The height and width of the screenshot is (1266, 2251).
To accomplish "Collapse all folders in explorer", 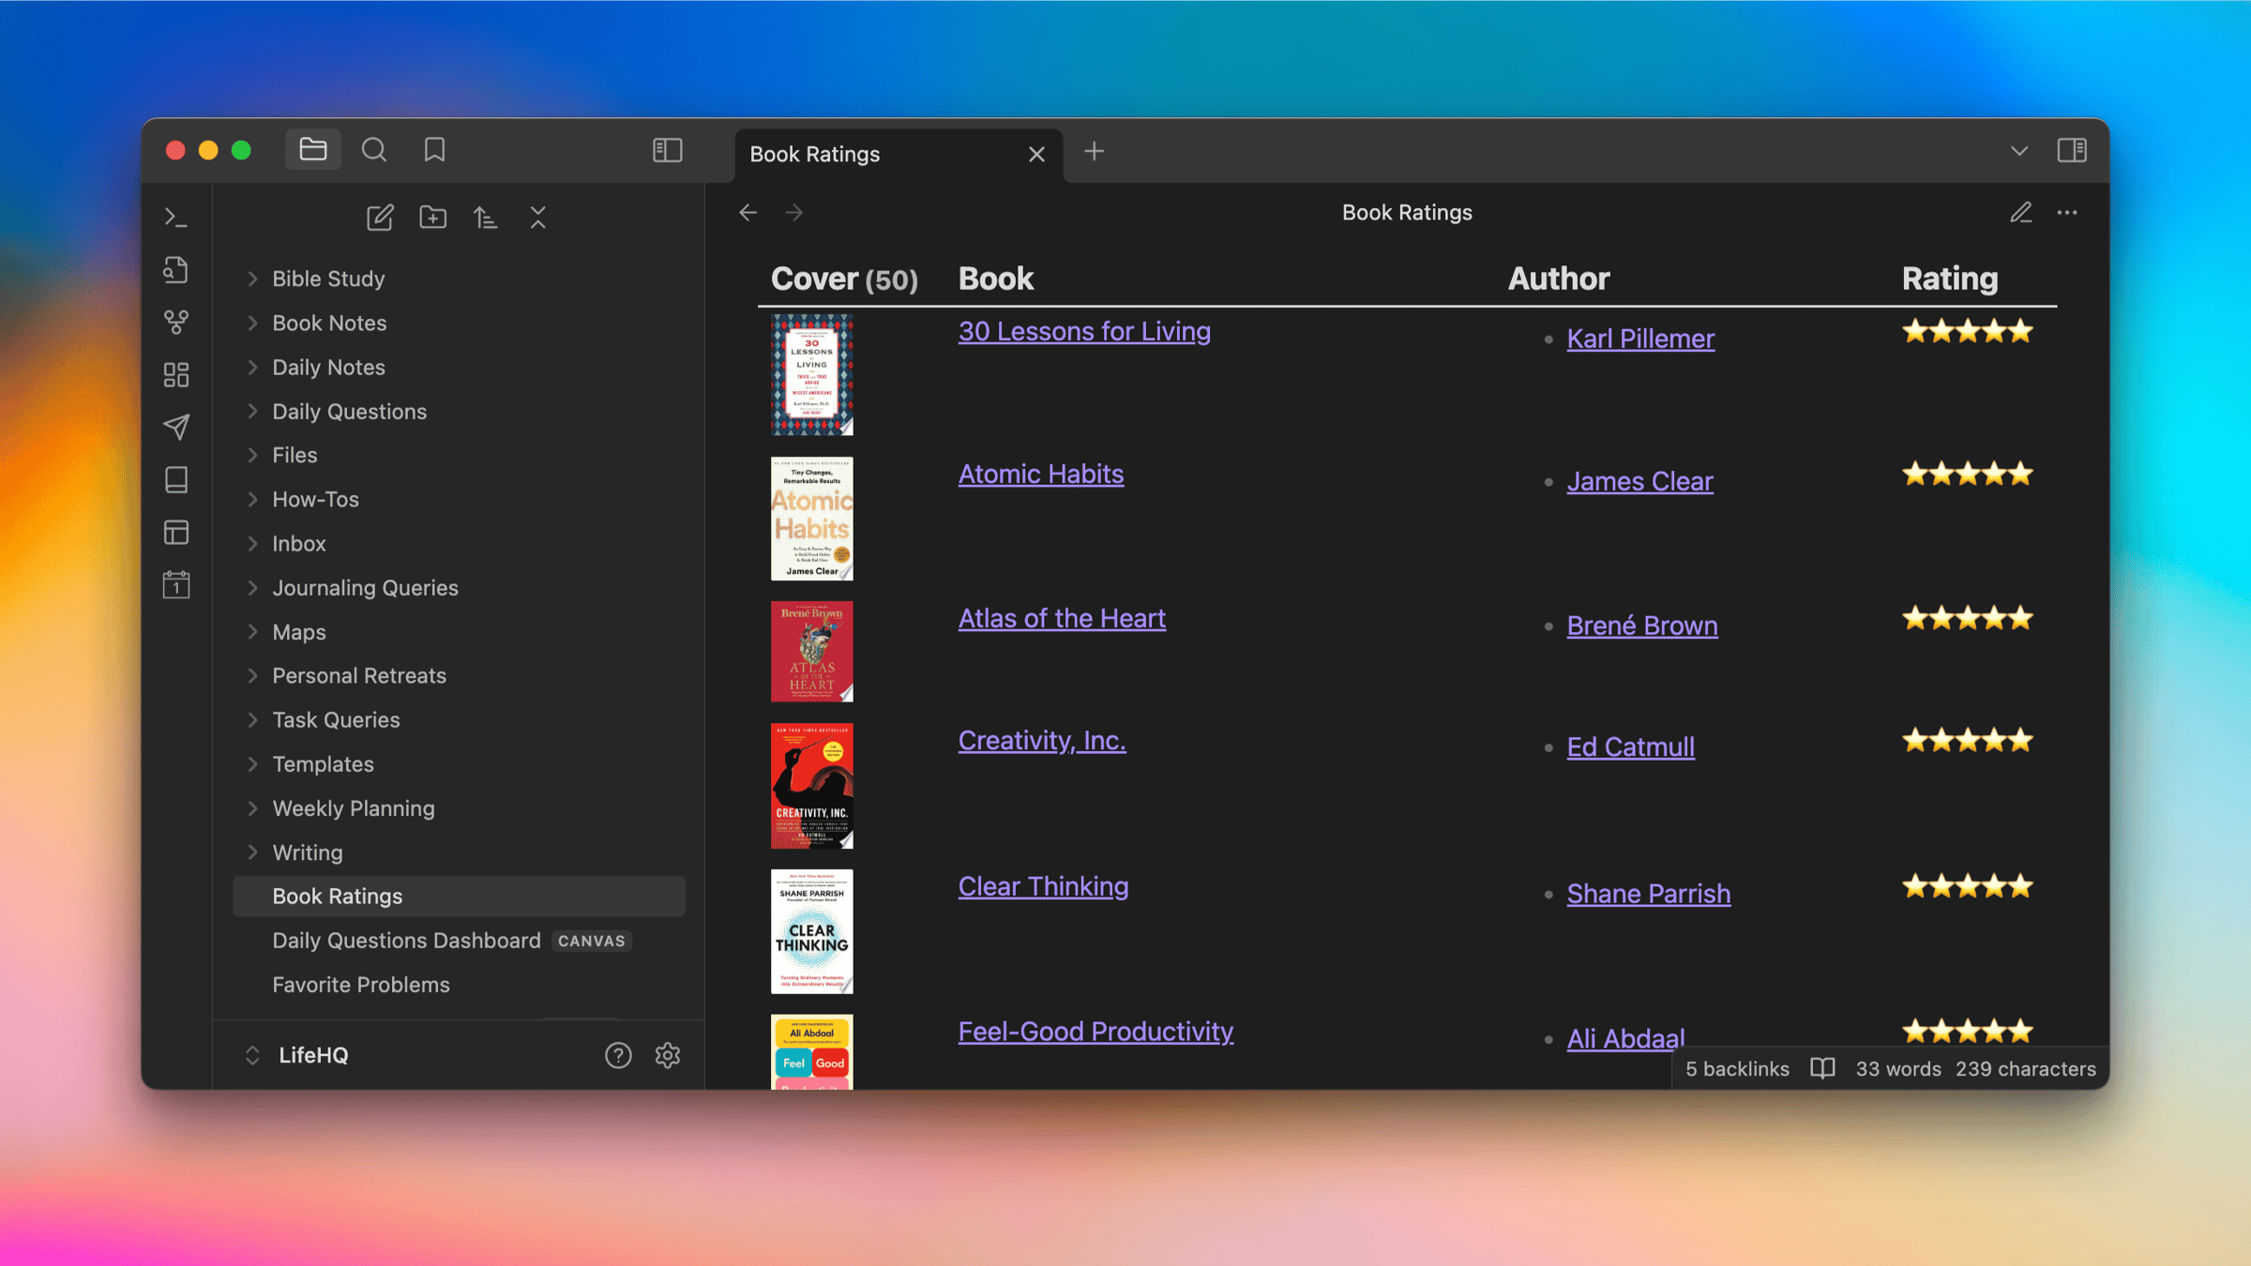I will click(x=537, y=218).
